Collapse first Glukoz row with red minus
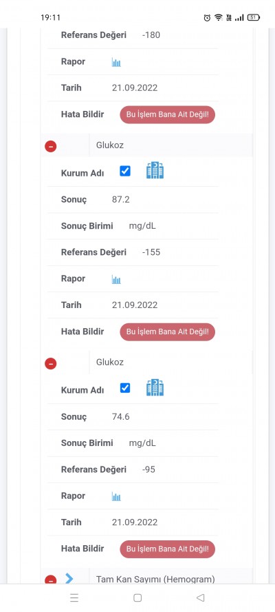This screenshot has height=612, width=275. point(51,146)
